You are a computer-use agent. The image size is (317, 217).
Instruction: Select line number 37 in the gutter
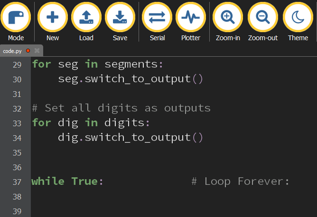point(17,182)
